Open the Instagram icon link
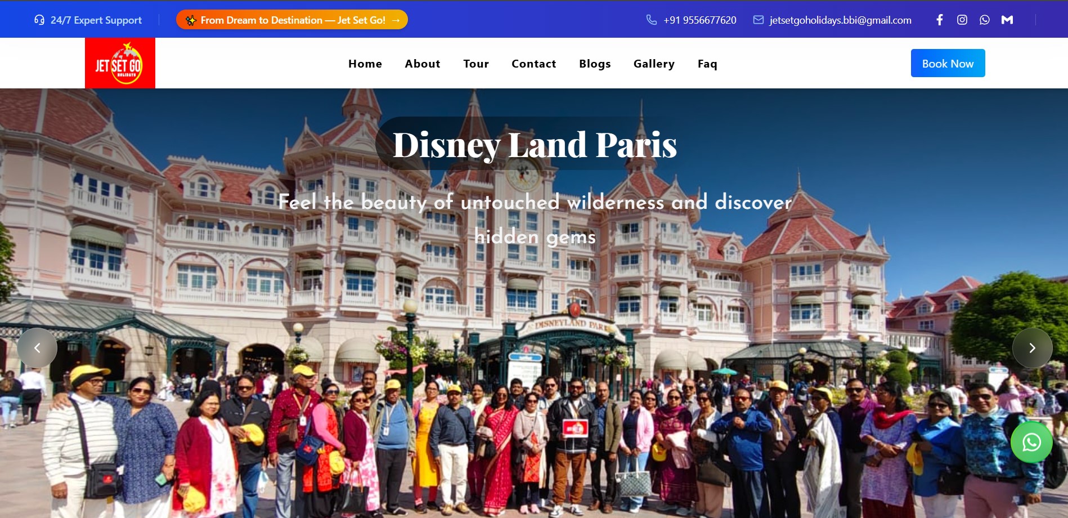Viewport: 1068px width, 518px height. [x=962, y=20]
